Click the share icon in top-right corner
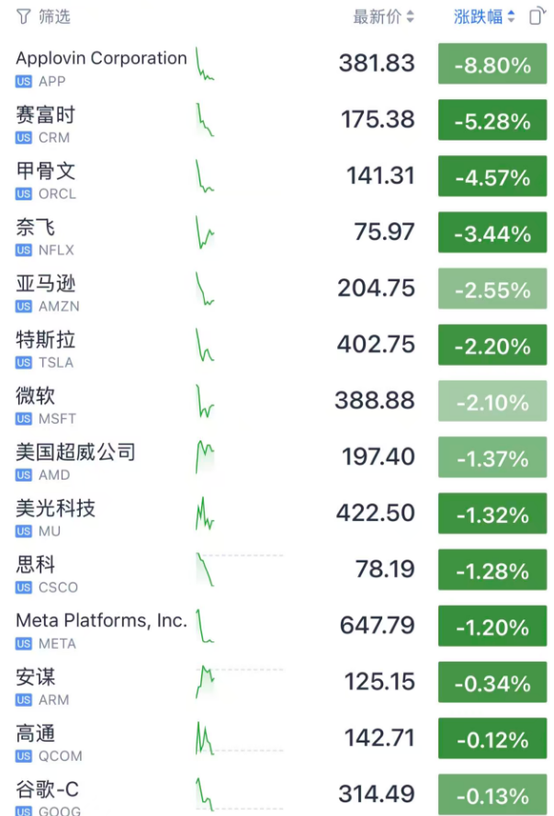The width and height of the screenshot is (554, 816). pos(537,16)
